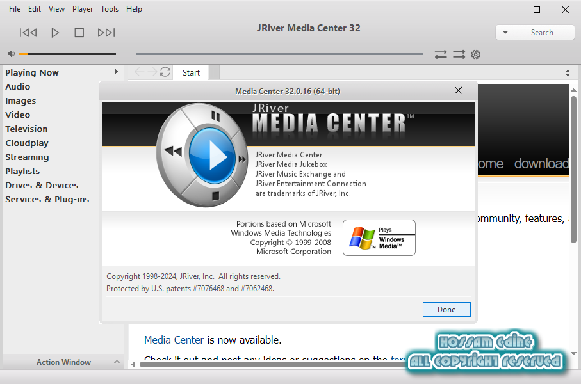
Task: Open the Media Center link on page
Action: pyautogui.click(x=174, y=340)
